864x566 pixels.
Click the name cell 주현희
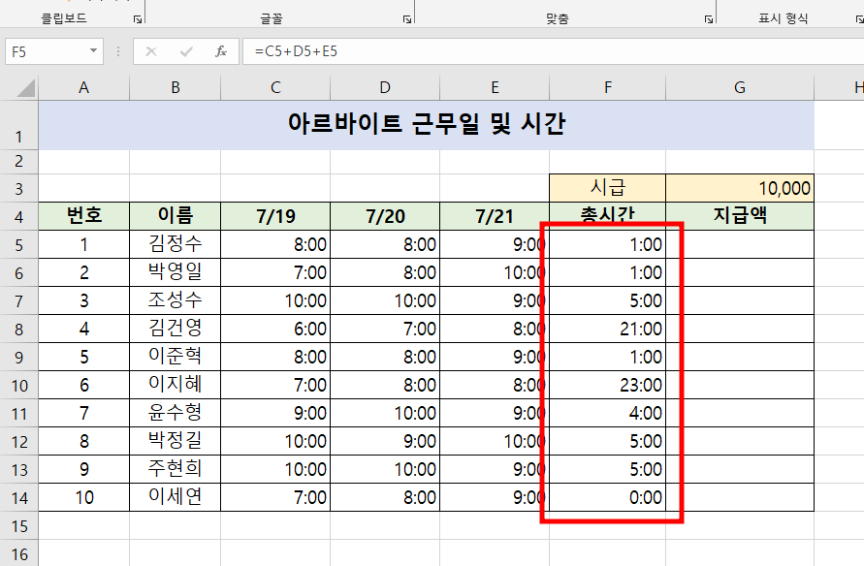(x=176, y=469)
